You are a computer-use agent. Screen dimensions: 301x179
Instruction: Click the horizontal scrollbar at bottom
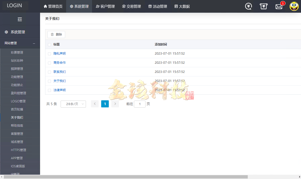coord(126,177)
